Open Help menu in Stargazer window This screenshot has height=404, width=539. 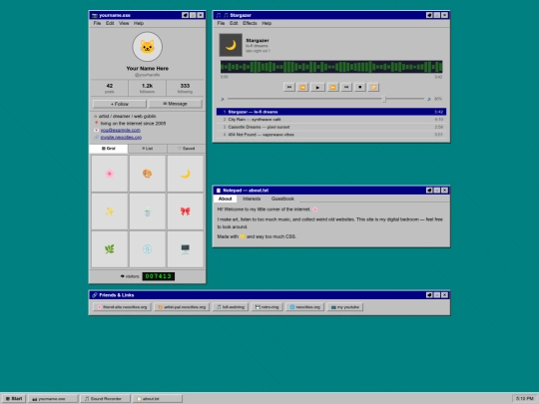[267, 23]
